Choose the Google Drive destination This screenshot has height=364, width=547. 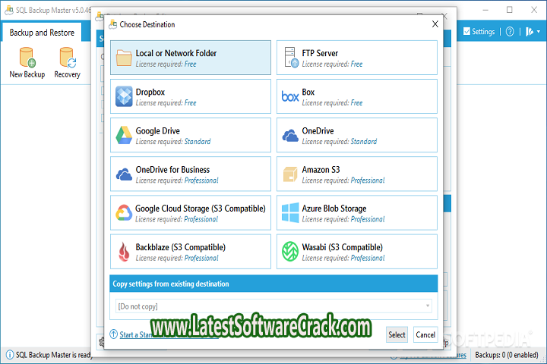(x=190, y=135)
